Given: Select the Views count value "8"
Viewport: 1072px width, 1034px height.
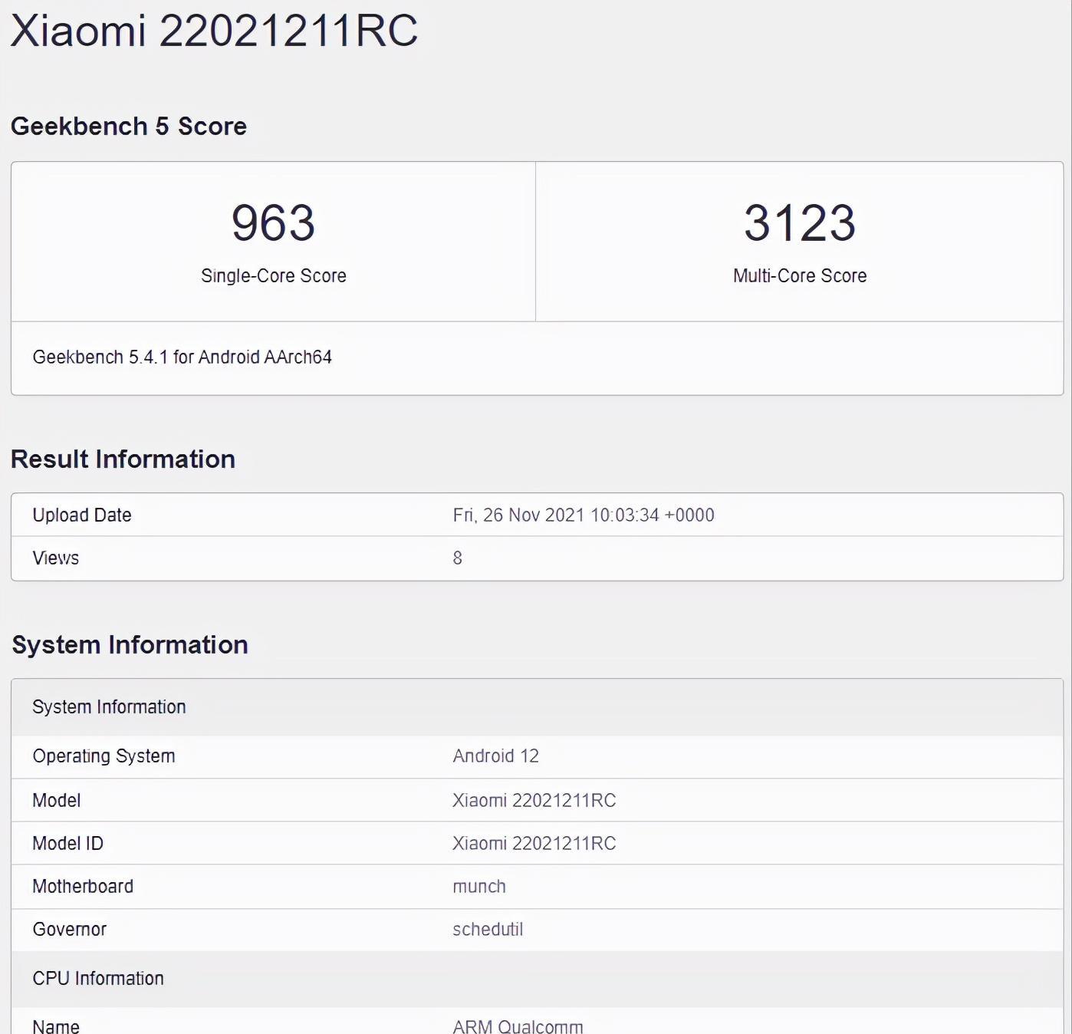Looking at the screenshot, I should 458,558.
